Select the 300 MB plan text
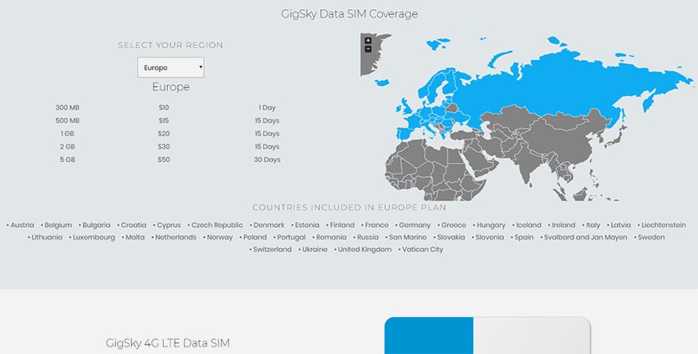Screen dimensions: 698x354 68,108
